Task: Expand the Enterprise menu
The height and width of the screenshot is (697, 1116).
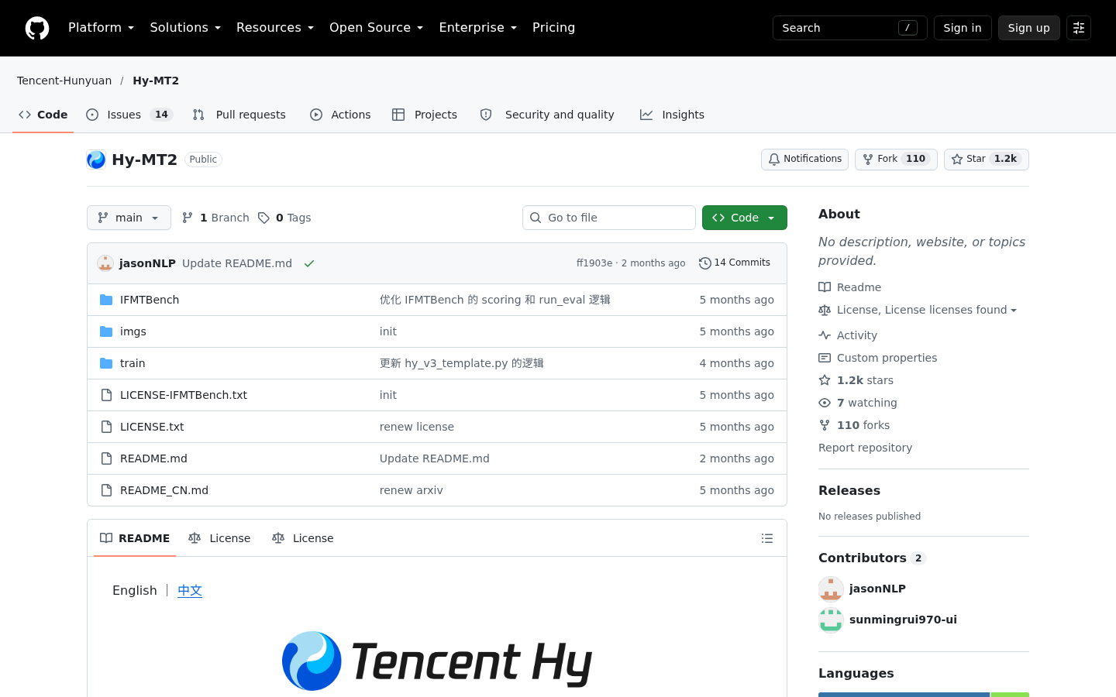Action: coord(477,28)
